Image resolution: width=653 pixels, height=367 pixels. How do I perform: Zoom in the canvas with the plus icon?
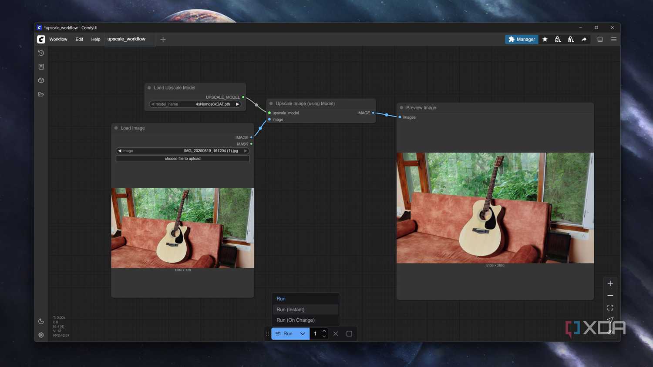[610, 284]
